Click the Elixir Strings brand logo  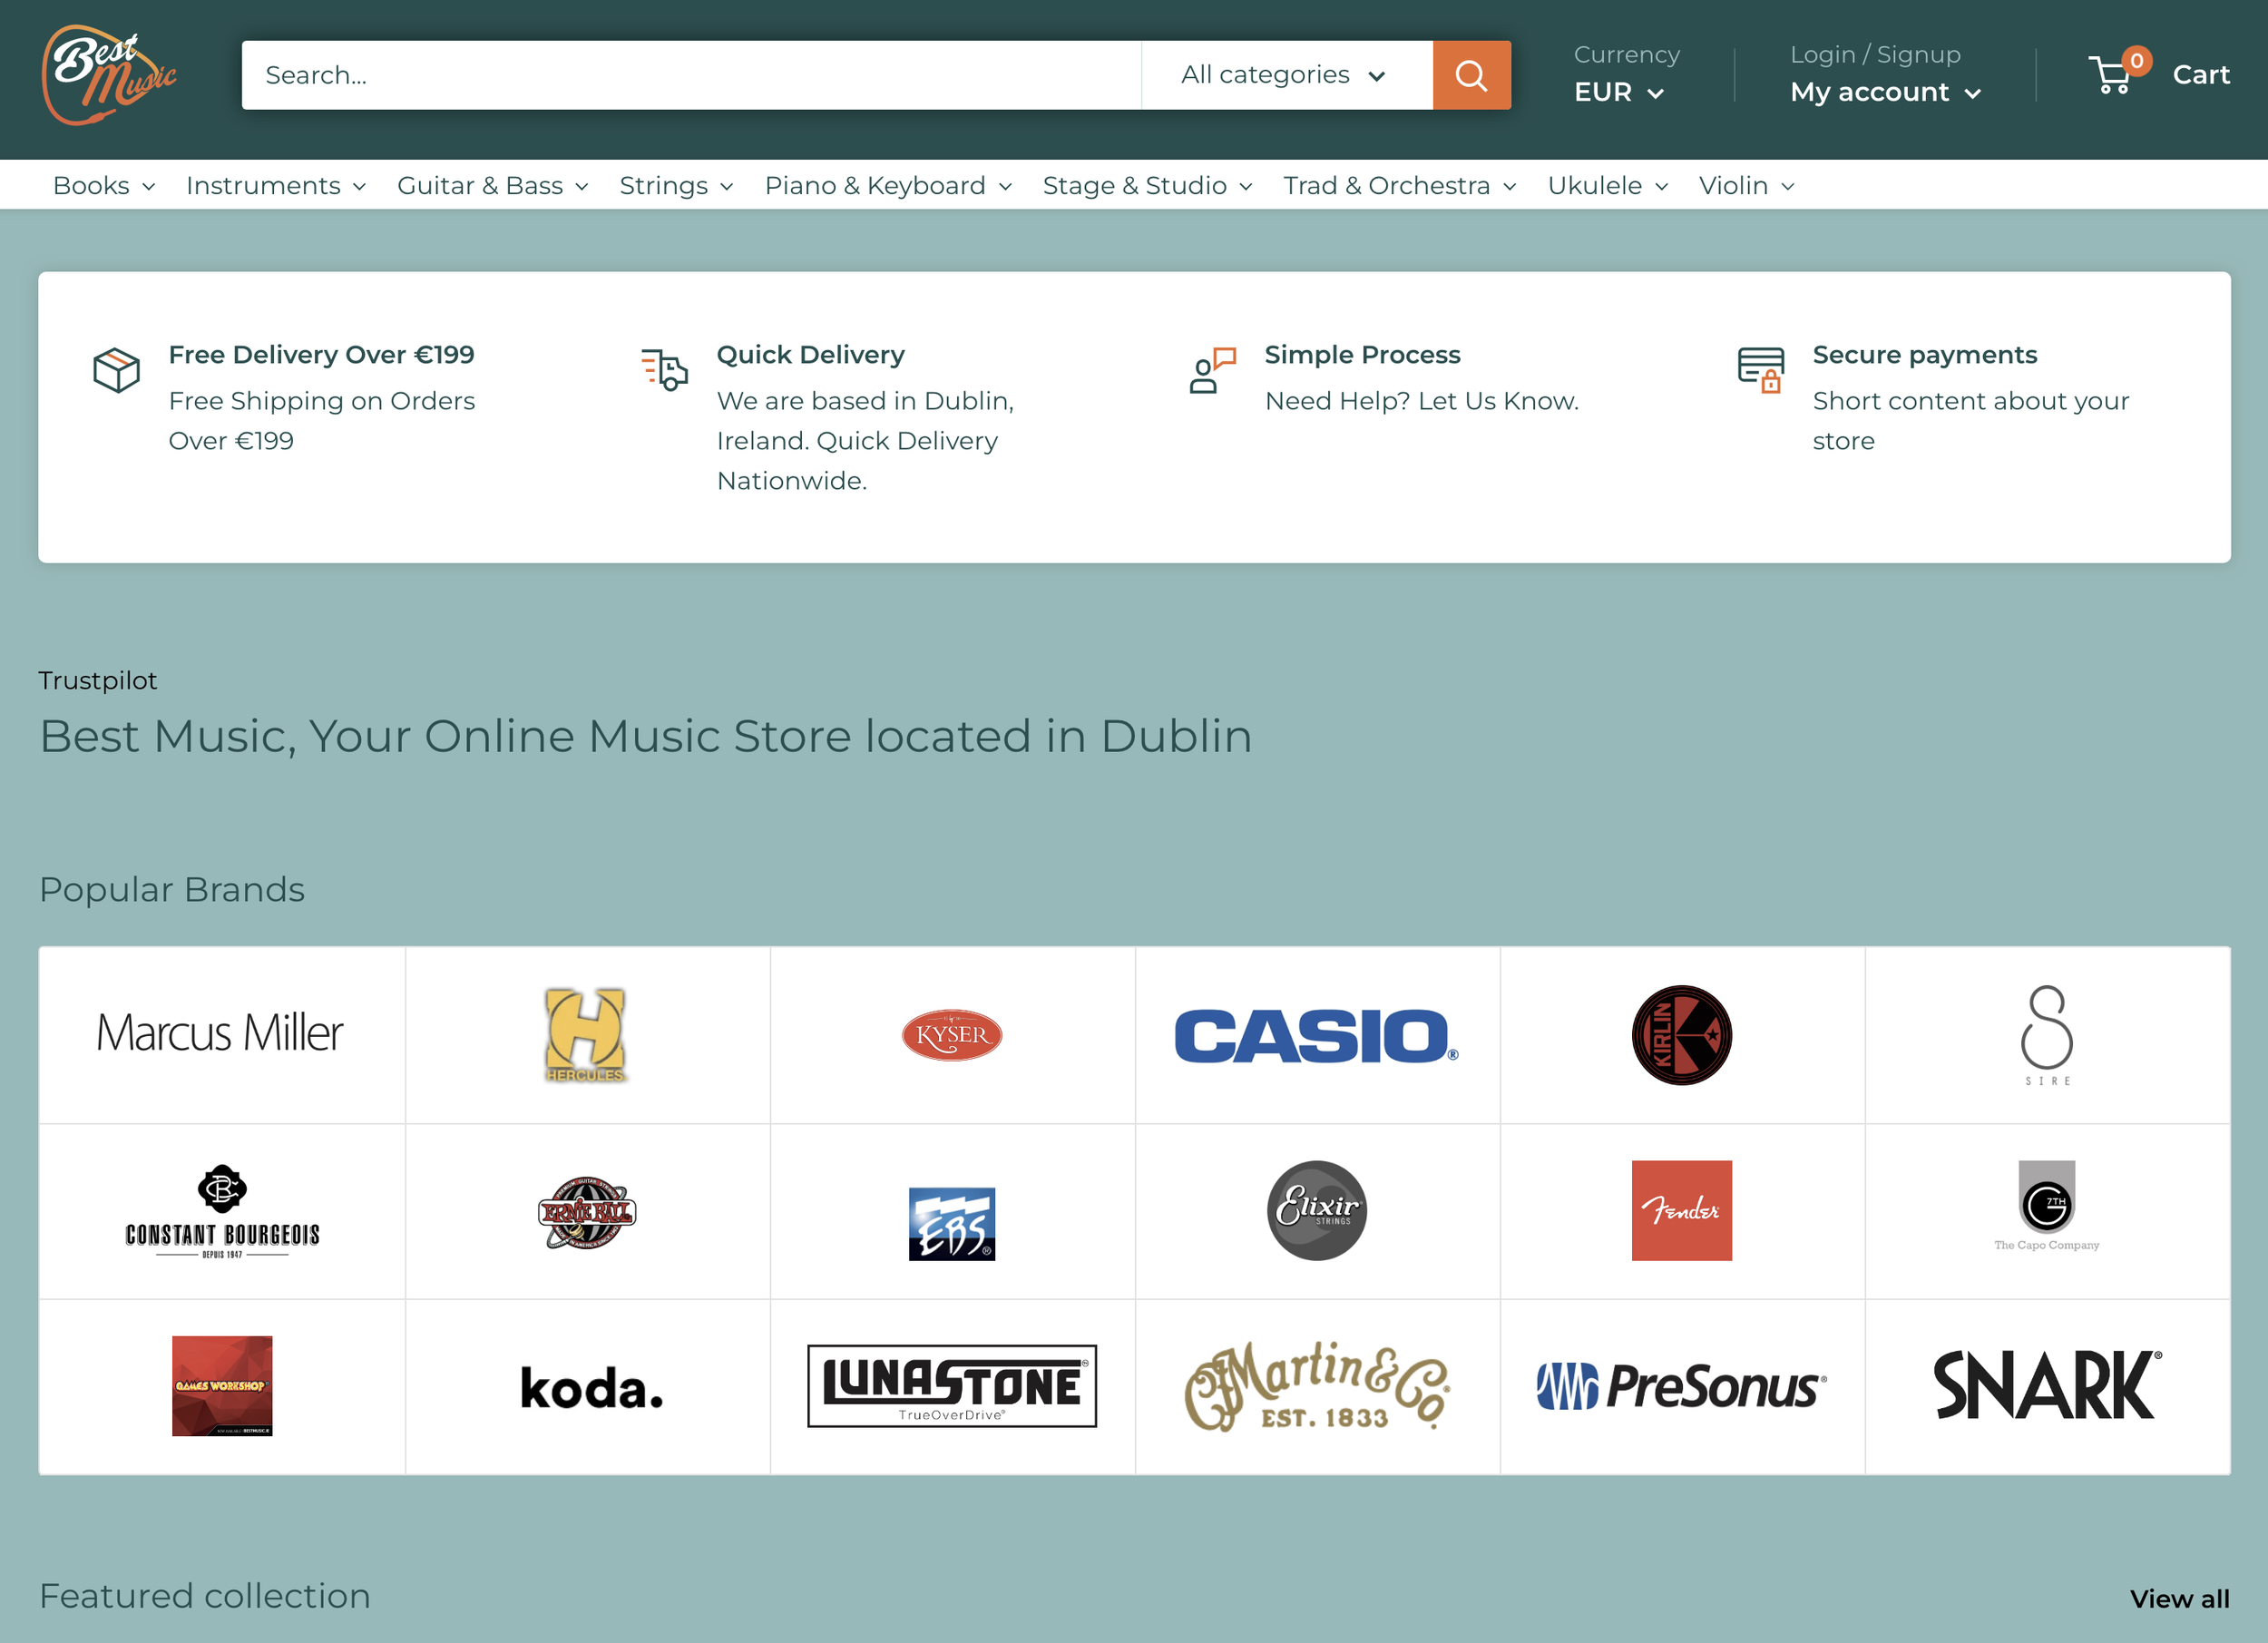click(1316, 1210)
